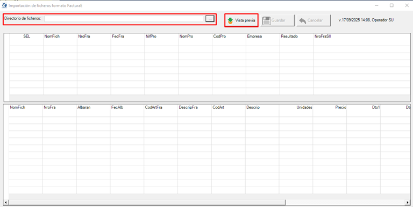This screenshot has height=207, width=413.
Task: Click the version and operator label text
Action: pyautogui.click(x=366, y=20)
